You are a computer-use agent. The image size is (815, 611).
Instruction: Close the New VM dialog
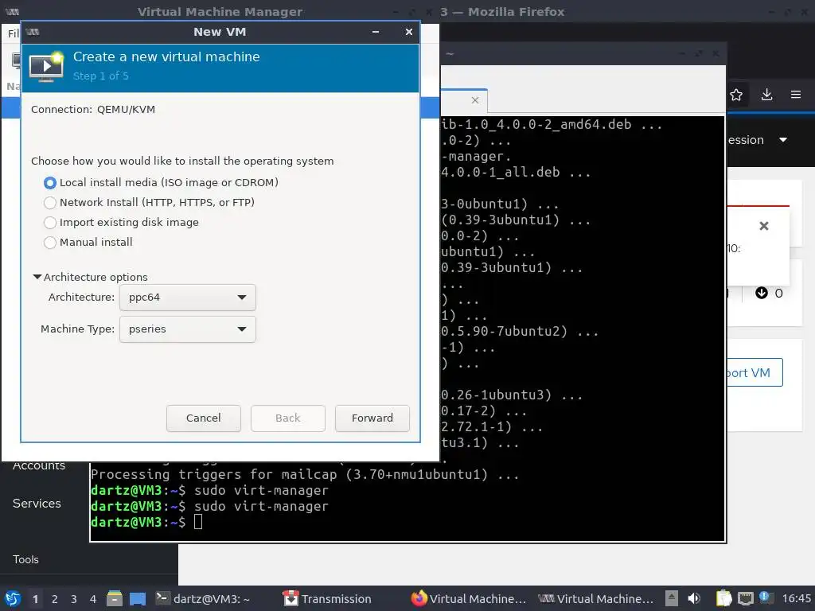(408, 32)
